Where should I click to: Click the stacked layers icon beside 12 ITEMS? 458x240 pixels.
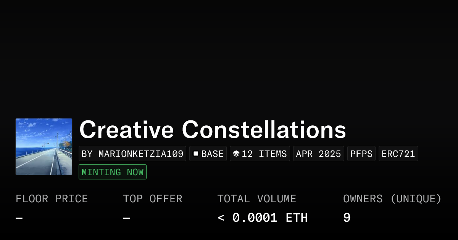236,154
